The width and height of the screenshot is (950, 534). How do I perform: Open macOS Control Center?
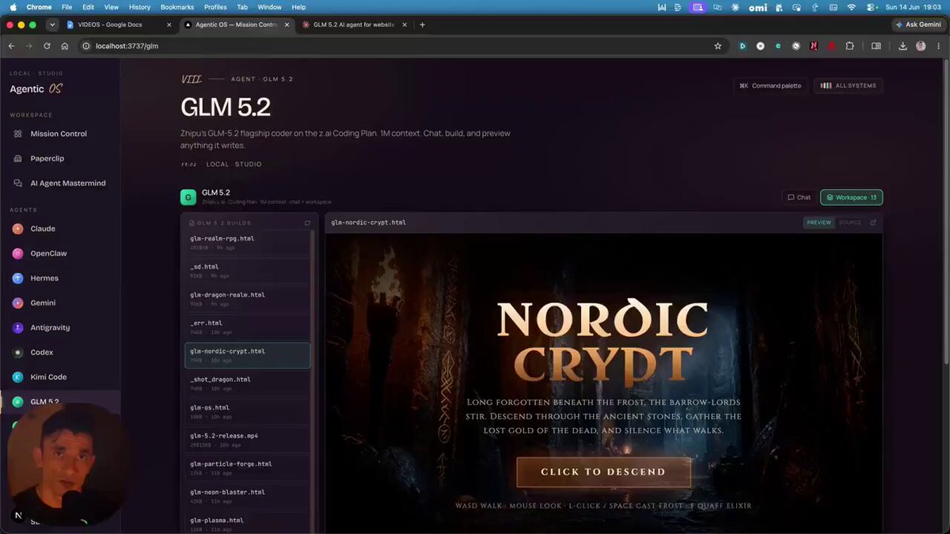click(872, 6)
